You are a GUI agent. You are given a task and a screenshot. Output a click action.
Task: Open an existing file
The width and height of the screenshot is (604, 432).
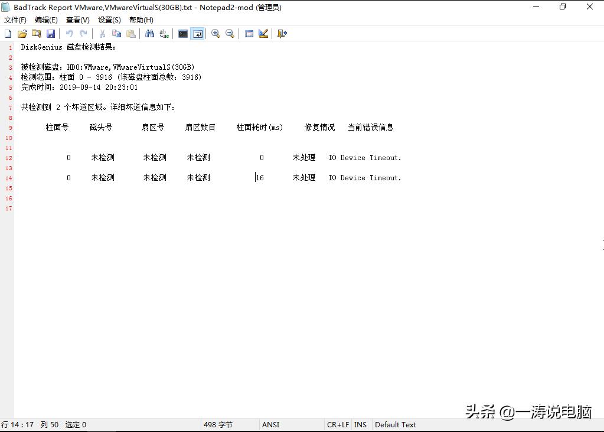tap(22, 34)
